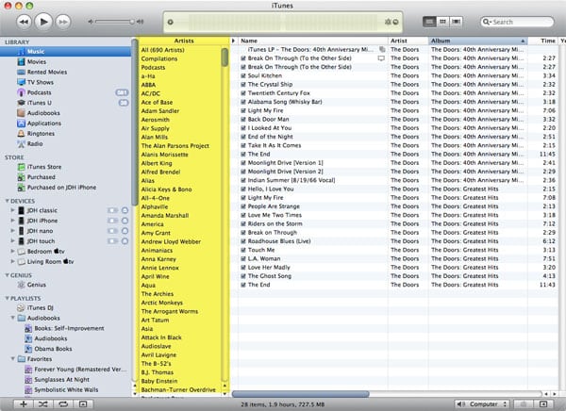Image resolution: width=566 pixels, height=411 pixels.
Task: Sort by the Album column header
Action: [x=478, y=41]
